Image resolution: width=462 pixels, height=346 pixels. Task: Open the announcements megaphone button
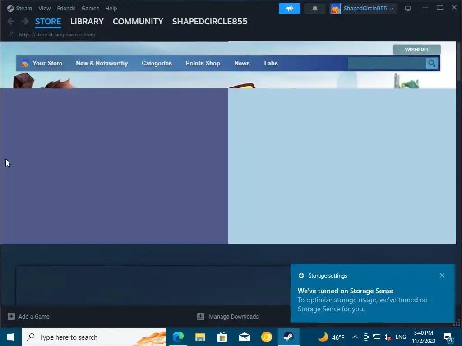(x=289, y=9)
